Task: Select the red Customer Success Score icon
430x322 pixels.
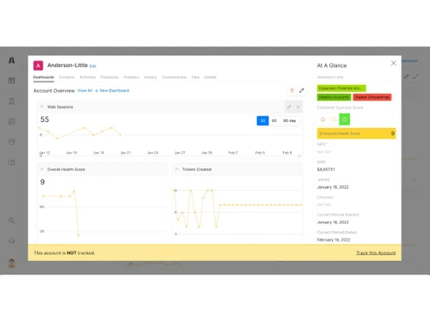Action: [x=322, y=119]
